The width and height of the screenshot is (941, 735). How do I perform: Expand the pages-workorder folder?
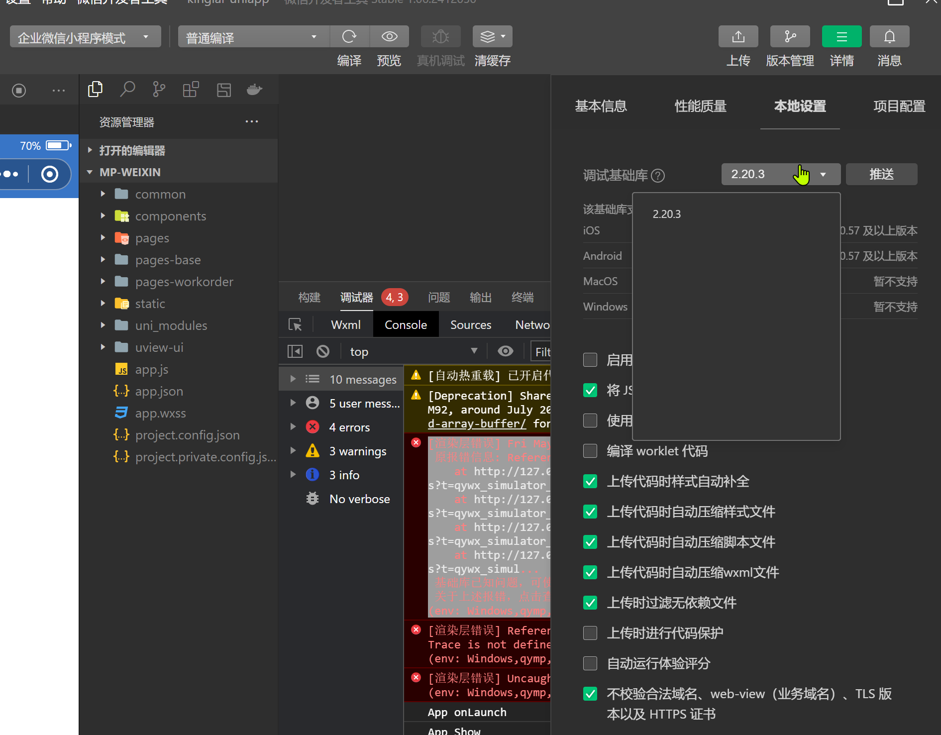pyautogui.click(x=178, y=282)
